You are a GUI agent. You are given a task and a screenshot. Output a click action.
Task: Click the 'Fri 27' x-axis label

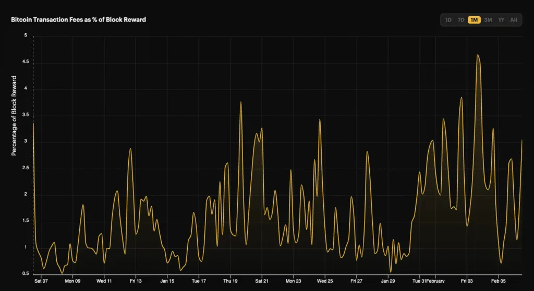point(356,281)
